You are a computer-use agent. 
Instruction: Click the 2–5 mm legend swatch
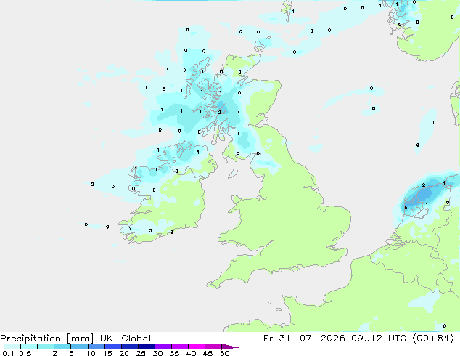point(62,347)
